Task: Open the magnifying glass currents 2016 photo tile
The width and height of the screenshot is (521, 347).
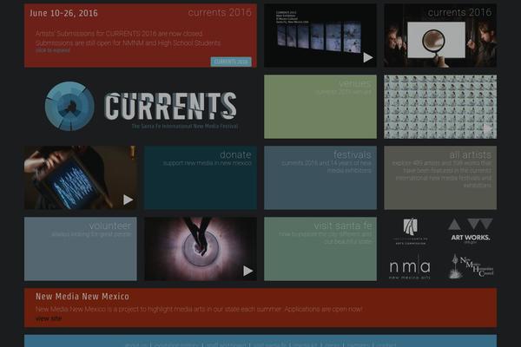Action: (440, 36)
